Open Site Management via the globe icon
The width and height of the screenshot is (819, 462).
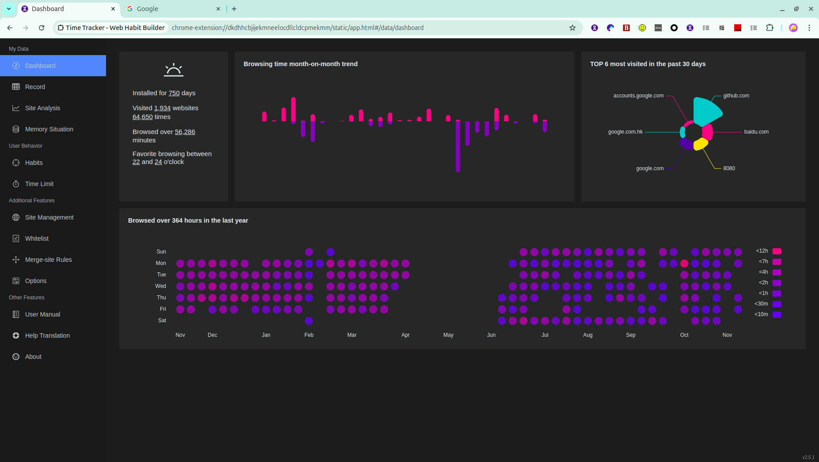(x=16, y=217)
